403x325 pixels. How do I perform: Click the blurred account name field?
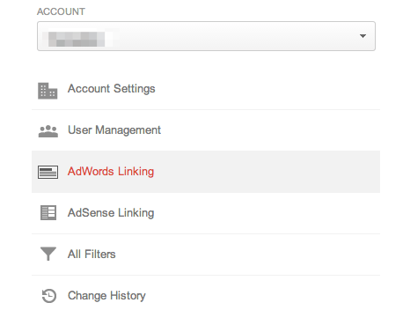[x=206, y=36]
